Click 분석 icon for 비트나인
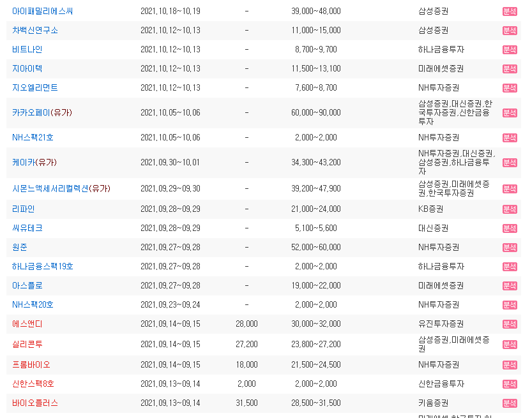Screen dimensions: 523x418 510,50
